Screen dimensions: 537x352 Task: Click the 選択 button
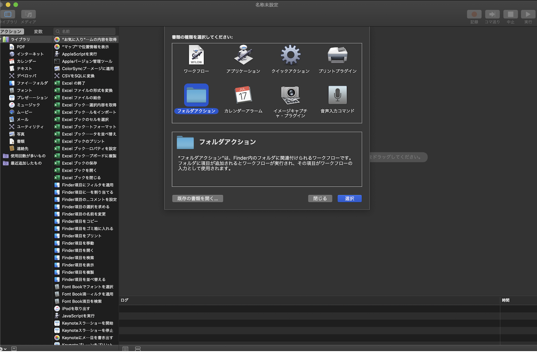pos(349,199)
